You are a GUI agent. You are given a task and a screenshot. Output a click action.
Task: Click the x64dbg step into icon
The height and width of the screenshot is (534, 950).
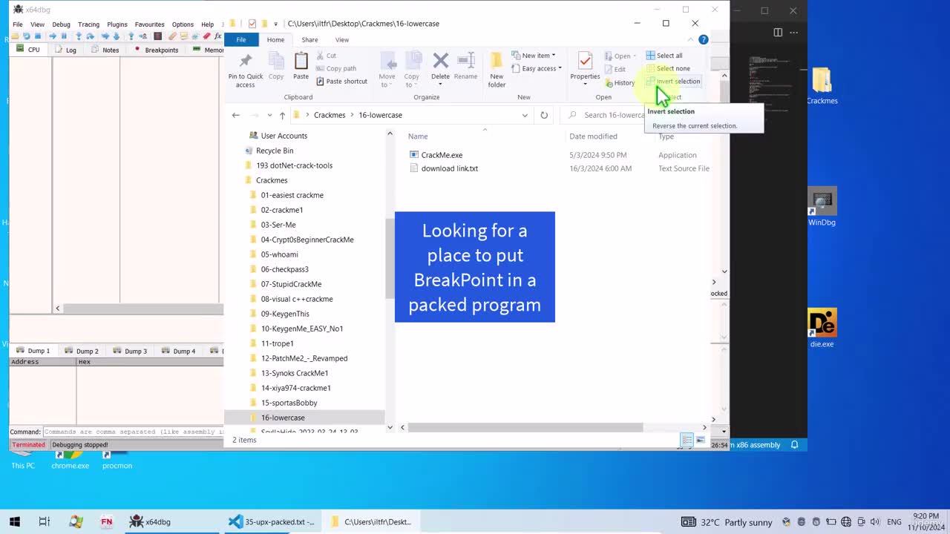[x=79, y=36]
